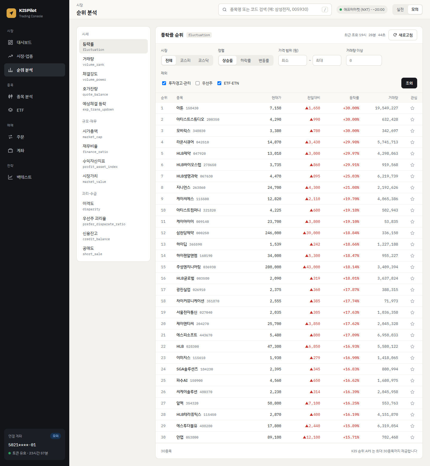The height and width of the screenshot is (466, 430).
Task: Click the KISPilot logo icon
Action: pos(11,13)
